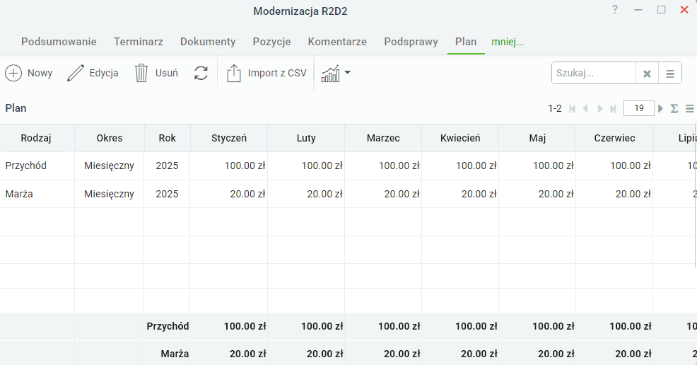Click the Styczeń column header
The image size is (697, 365).
[229, 138]
